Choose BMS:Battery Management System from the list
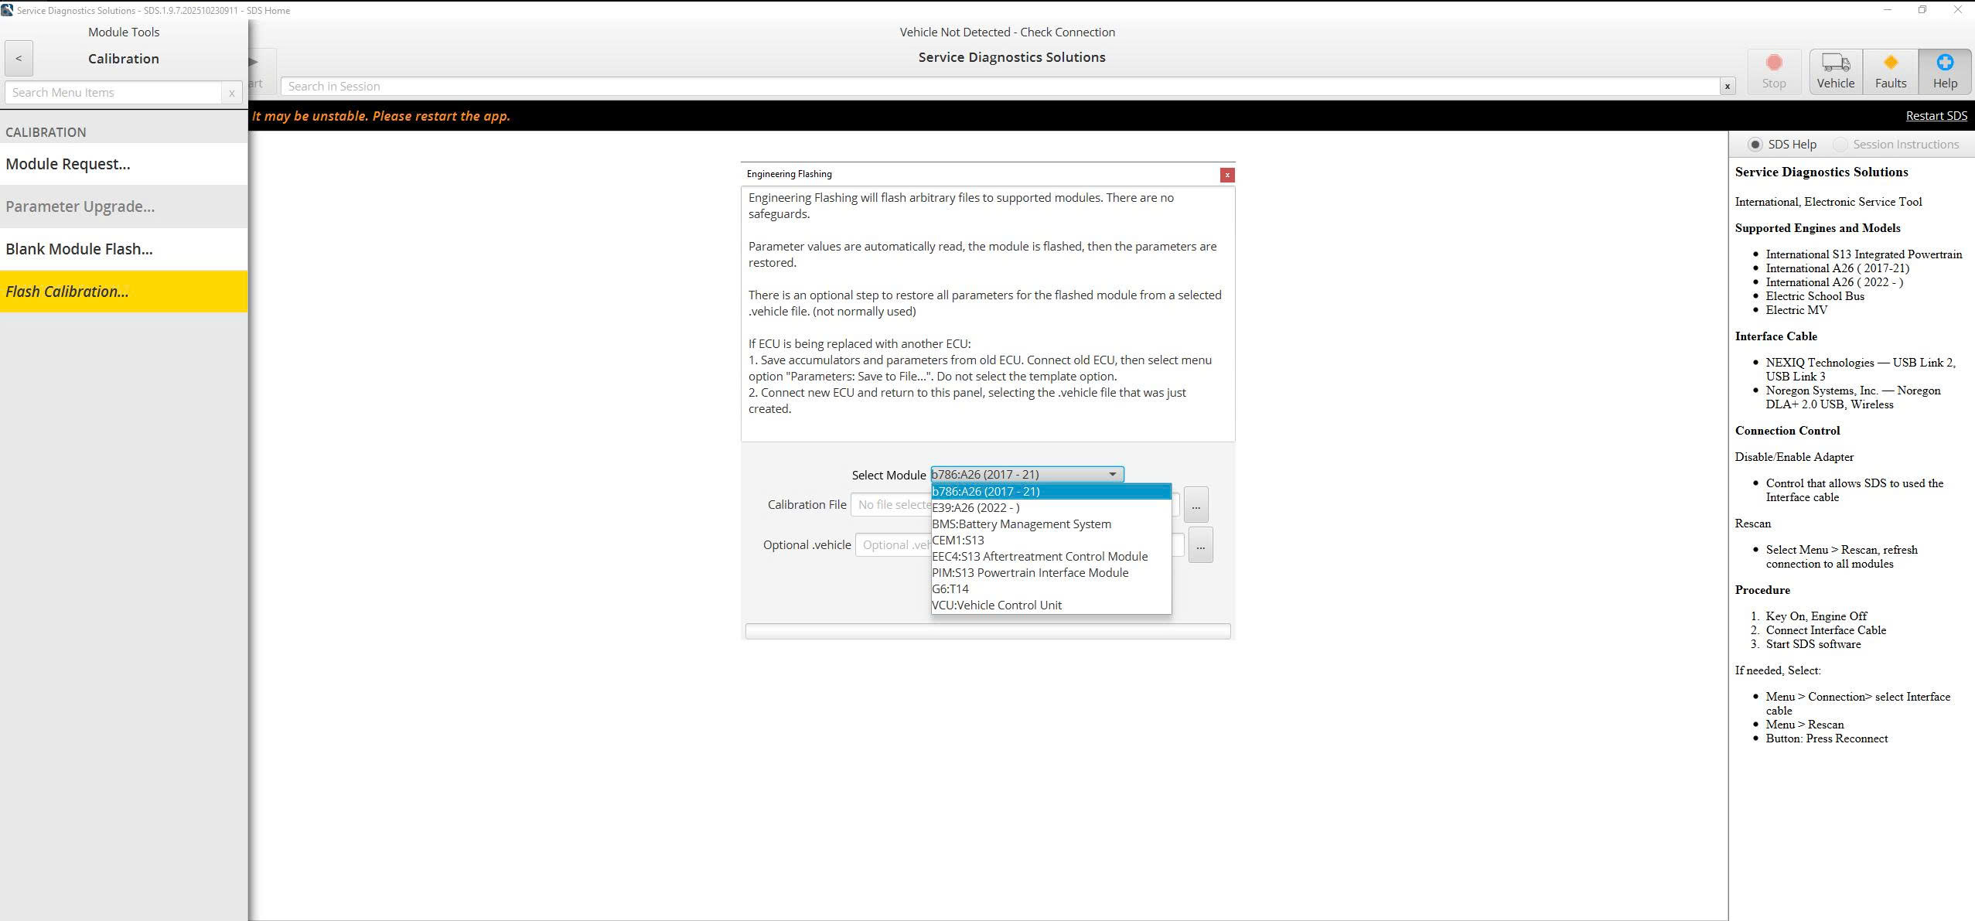Screen dimensions: 1975x921 [x=1021, y=524]
